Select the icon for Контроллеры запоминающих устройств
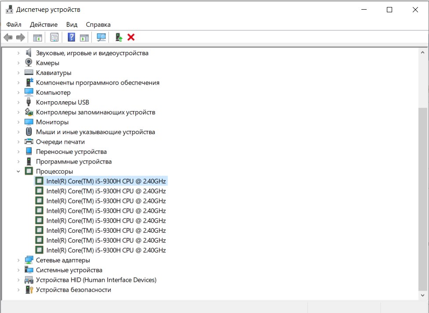This screenshot has width=429, height=313. (29, 112)
